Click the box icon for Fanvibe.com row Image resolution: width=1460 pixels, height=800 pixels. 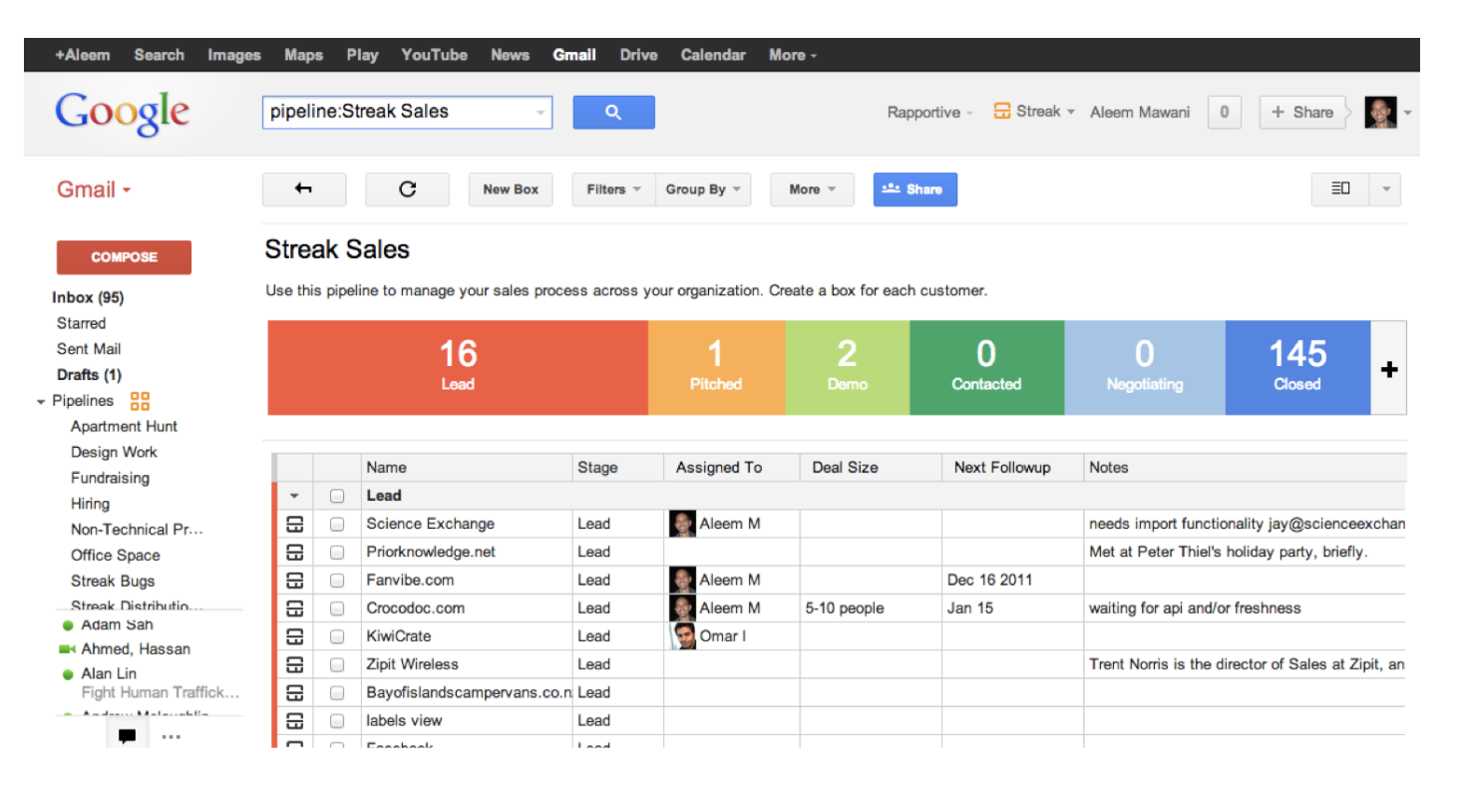pos(295,580)
